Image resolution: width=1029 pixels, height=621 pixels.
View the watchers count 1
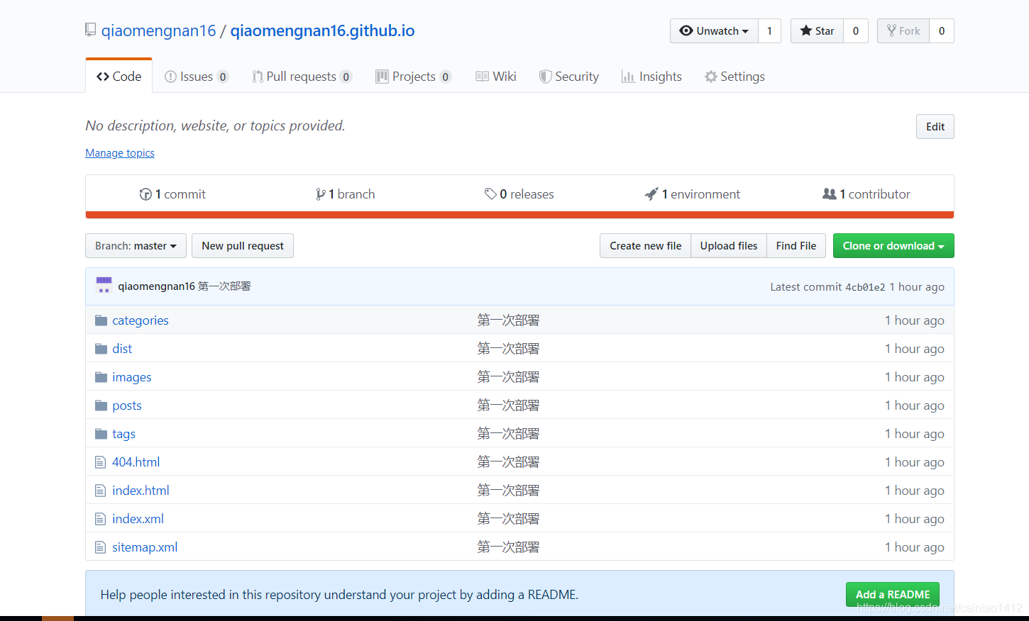[x=769, y=30]
